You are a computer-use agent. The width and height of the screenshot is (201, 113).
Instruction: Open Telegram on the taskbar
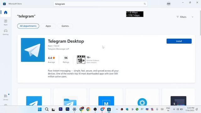click(x=102, y=109)
